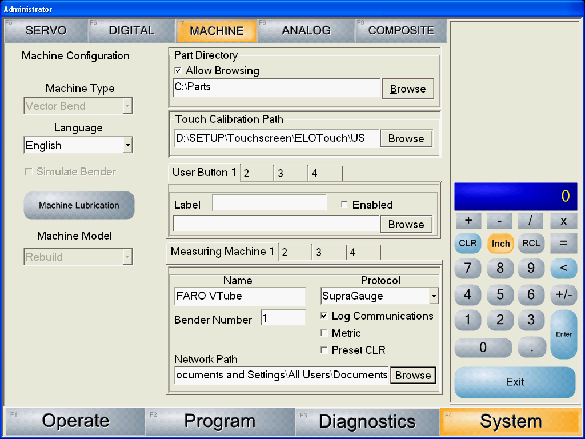The height and width of the screenshot is (439, 585).
Task: Switch to the SERVO tab
Action: click(46, 31)
